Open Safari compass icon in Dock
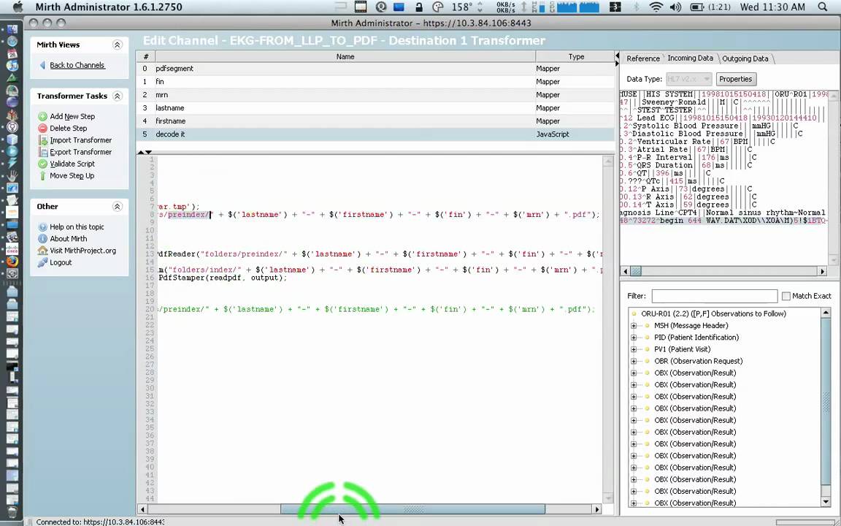 [x=12, y=42]
